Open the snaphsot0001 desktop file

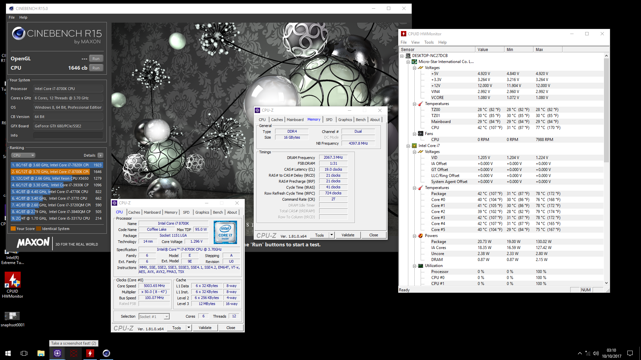12,319
